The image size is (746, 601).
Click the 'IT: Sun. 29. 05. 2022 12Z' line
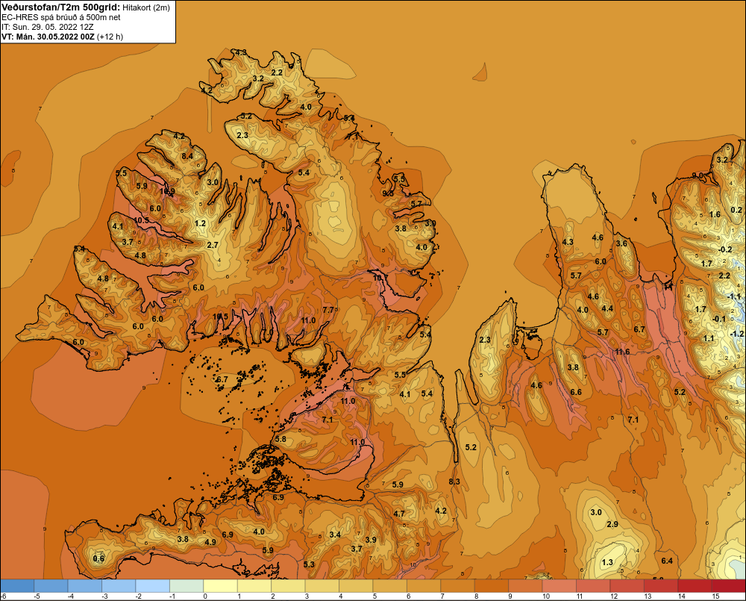48,27
